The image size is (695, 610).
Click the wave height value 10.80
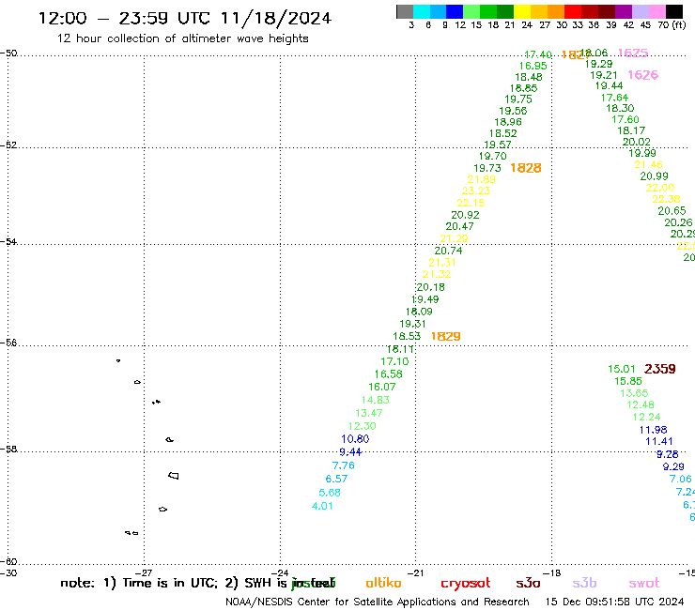[355, 439]
